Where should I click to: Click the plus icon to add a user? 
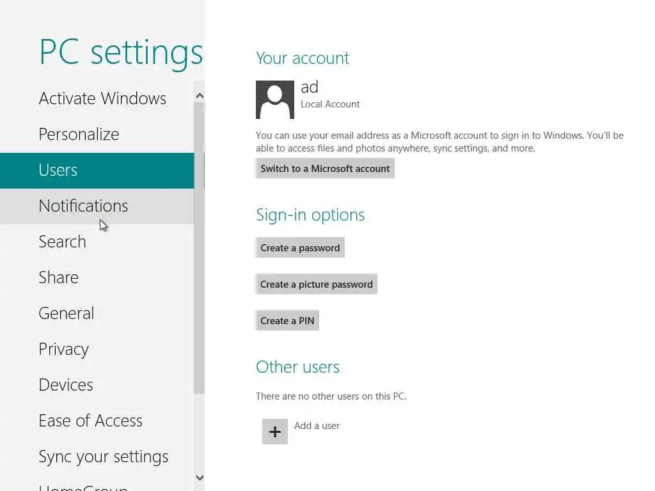click(x=275, y=432)
